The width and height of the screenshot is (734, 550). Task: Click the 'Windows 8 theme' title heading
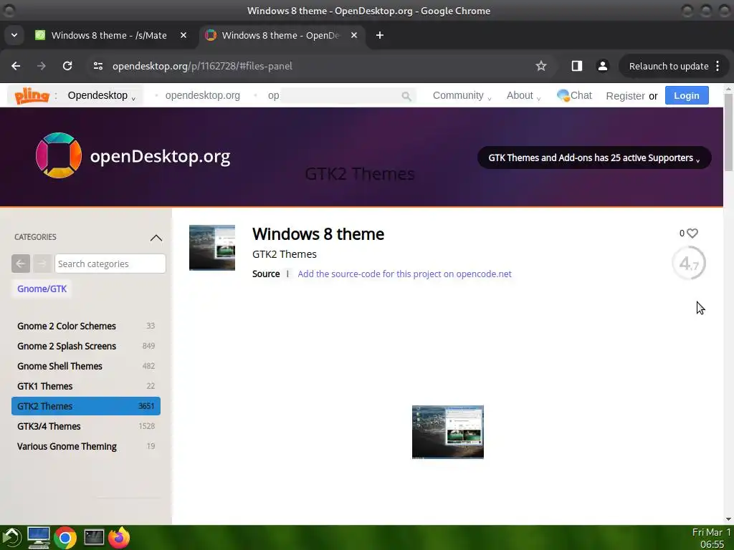point(318,234)
